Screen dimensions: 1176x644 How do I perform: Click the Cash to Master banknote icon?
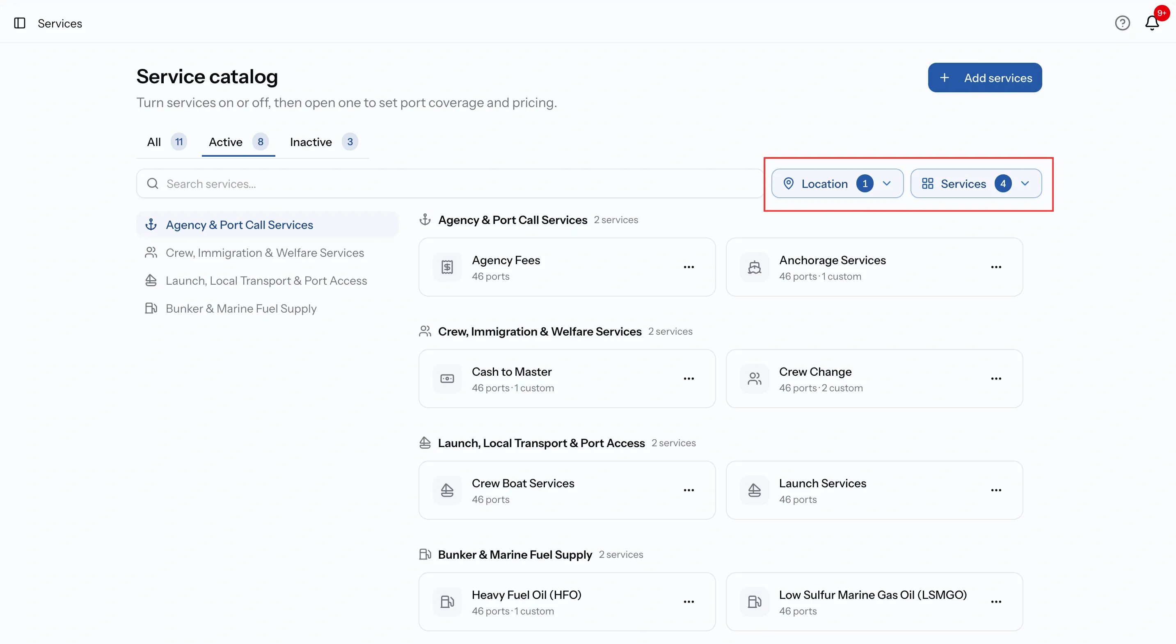tap(447, 379)
